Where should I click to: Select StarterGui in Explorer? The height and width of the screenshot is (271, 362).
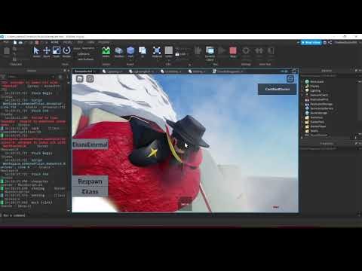[x=316, y=117]
